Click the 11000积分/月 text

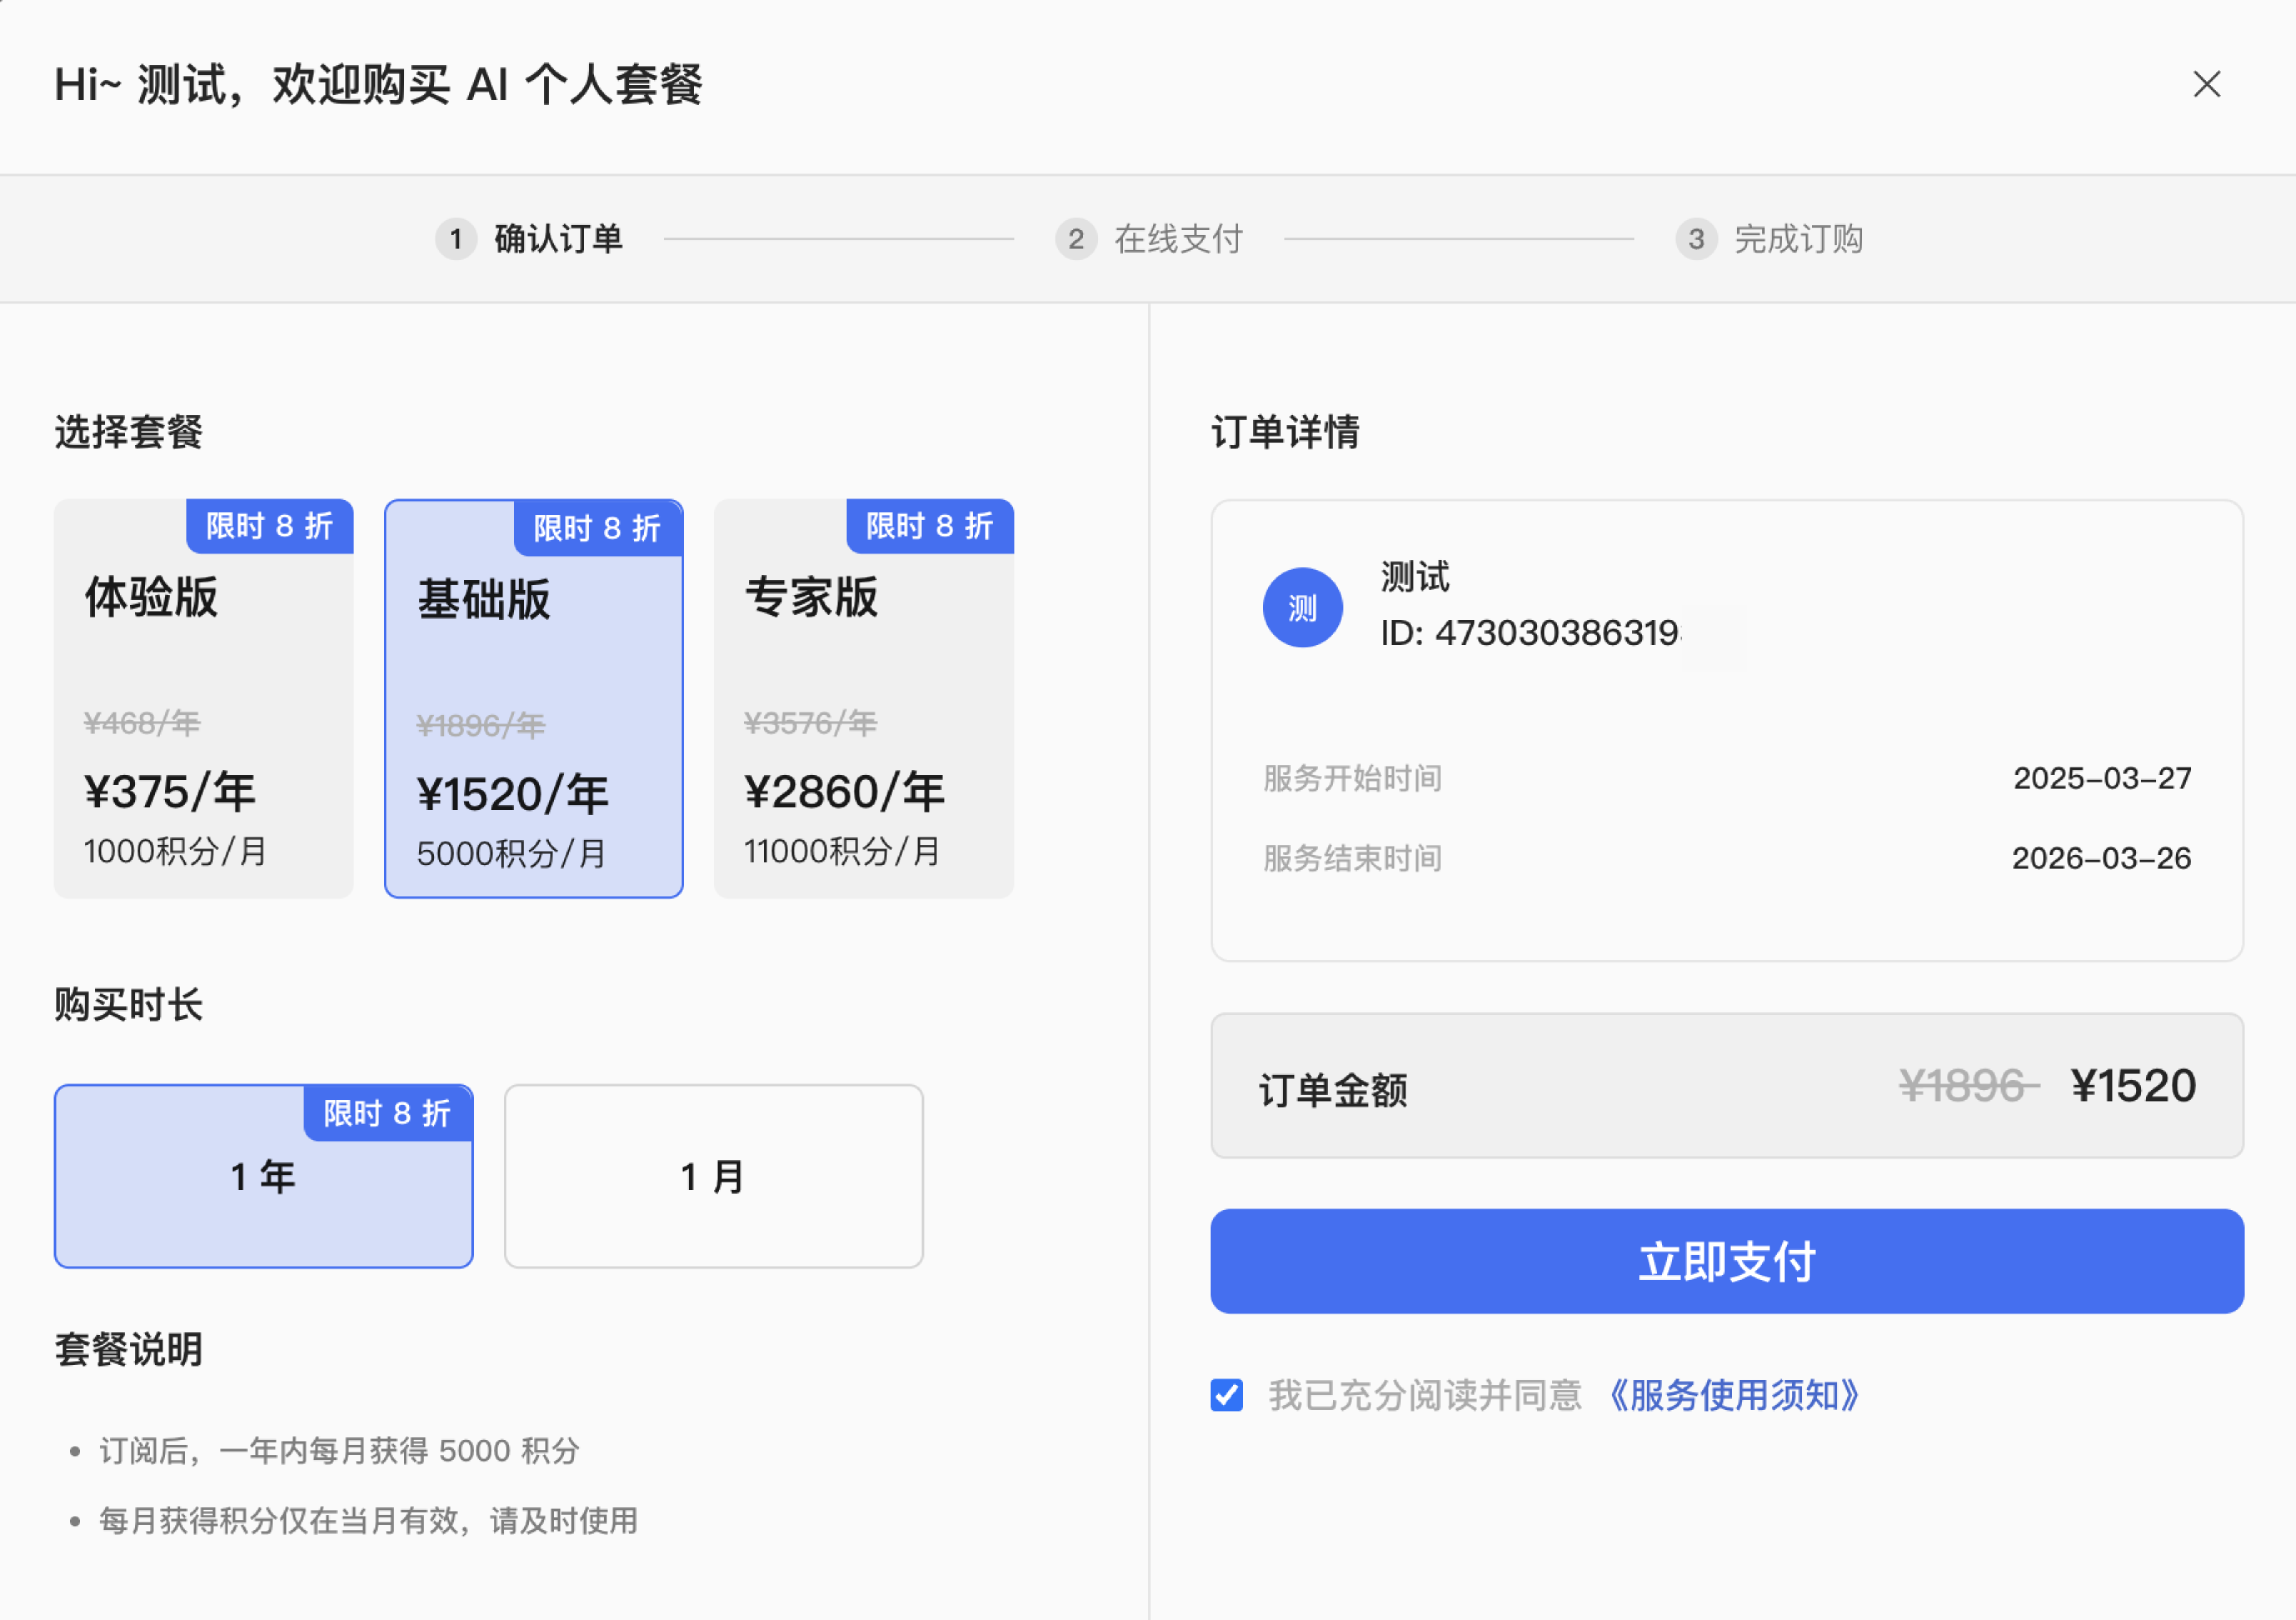tap(842, 852)
